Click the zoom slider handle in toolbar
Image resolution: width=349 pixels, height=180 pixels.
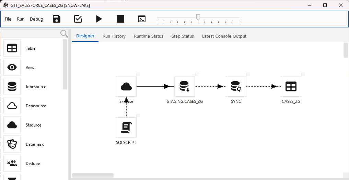198,17
